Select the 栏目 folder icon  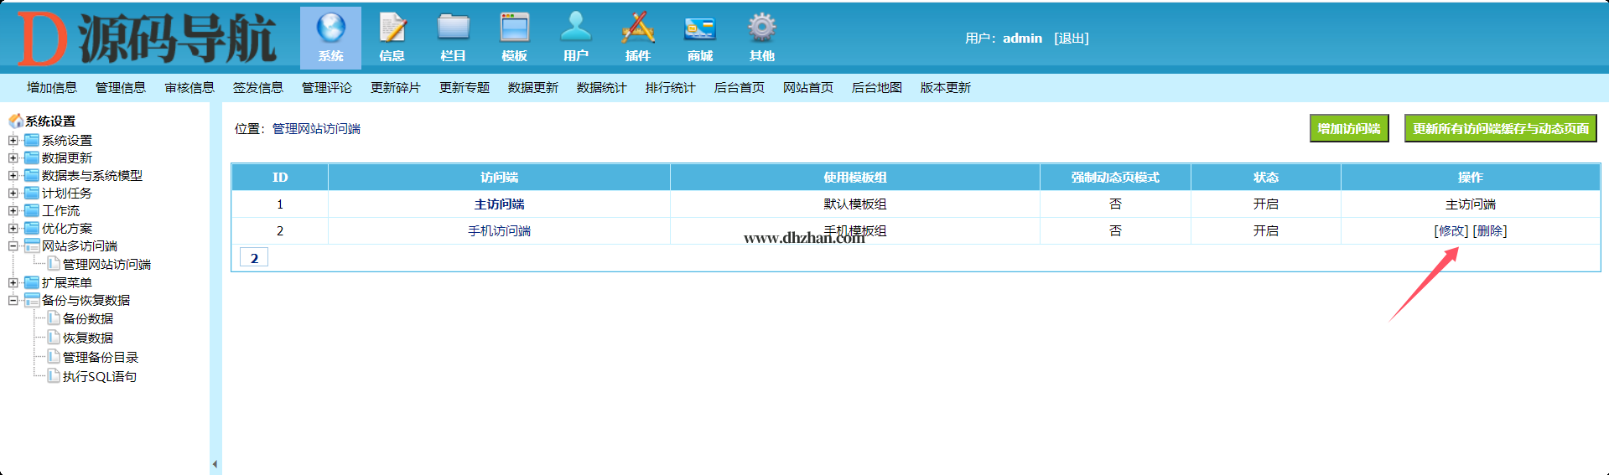453,29
